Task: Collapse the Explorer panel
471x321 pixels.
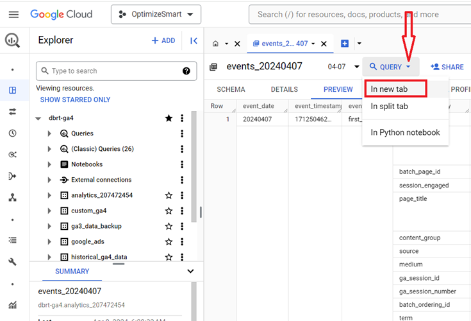Action: 194,40
